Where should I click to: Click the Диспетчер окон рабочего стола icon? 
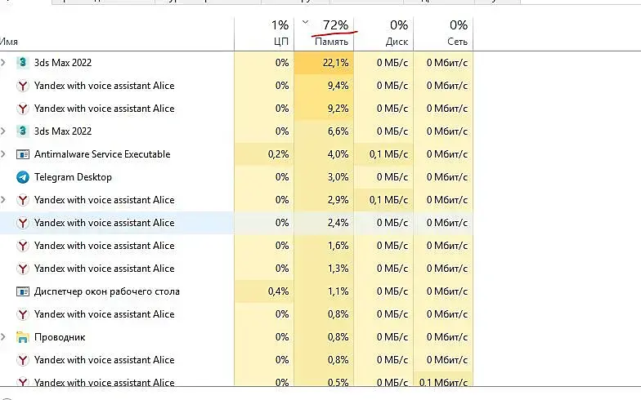(x=23, y=291)
